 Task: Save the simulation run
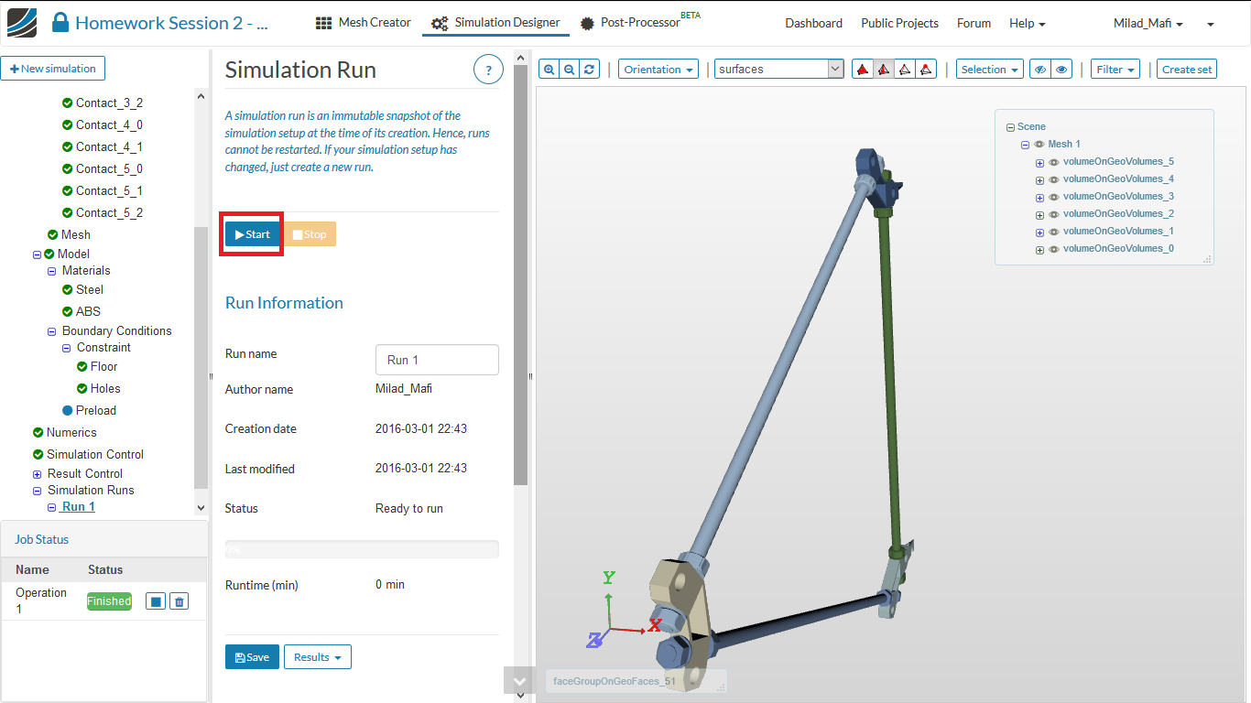(x=252, y=657)
